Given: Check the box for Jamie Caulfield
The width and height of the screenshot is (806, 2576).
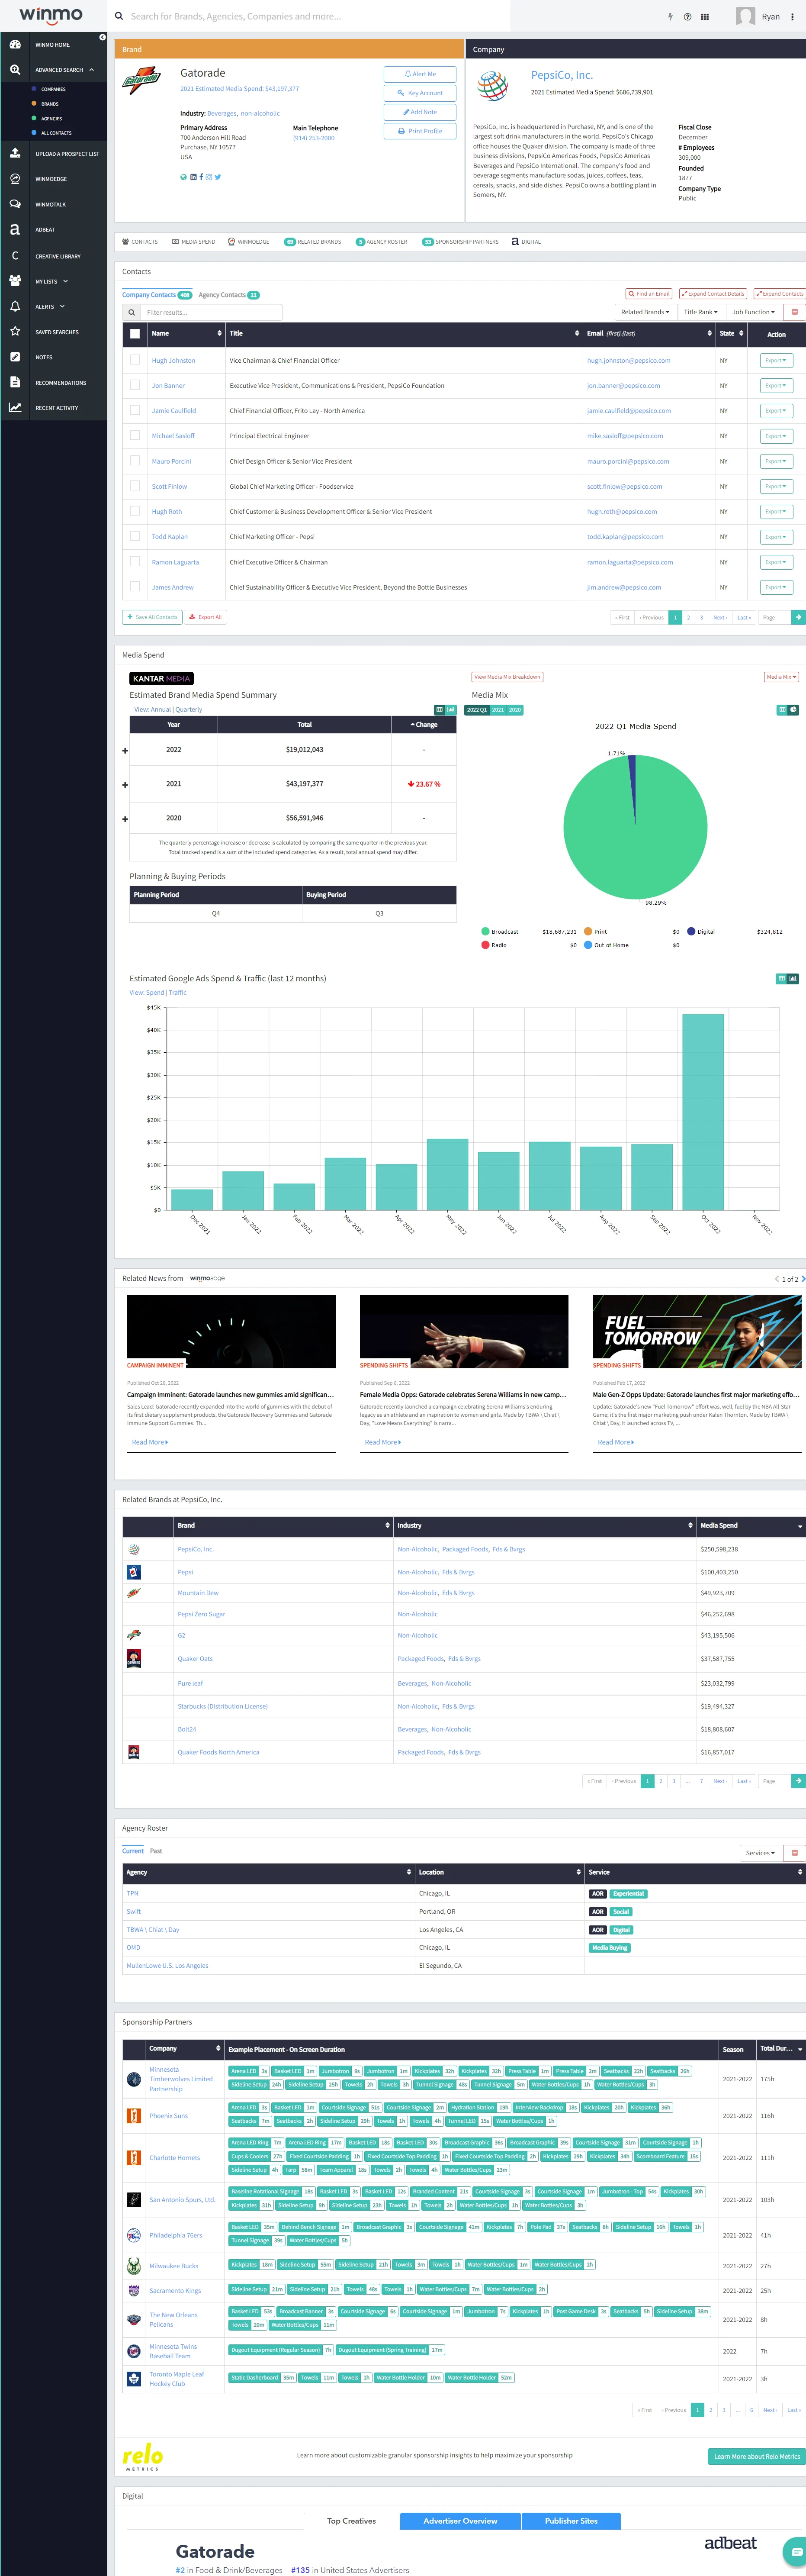Looking at the screenshot, I should pos(135,410).
